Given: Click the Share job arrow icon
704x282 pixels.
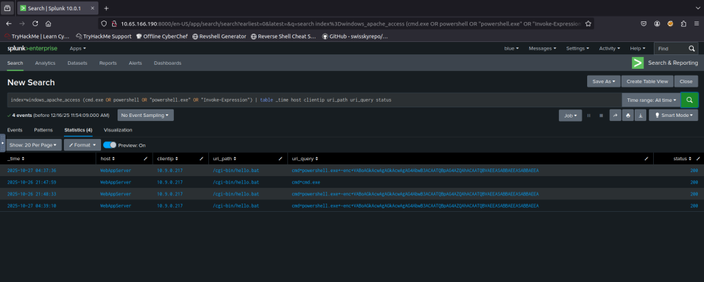Looking at the screenshot, I should pyautogui.click(x=615, y=116).
